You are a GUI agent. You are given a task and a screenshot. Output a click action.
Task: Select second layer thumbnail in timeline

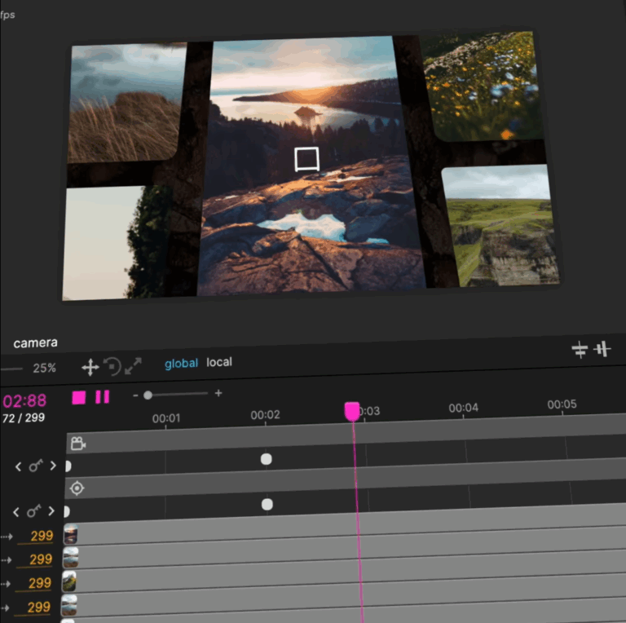70,558
